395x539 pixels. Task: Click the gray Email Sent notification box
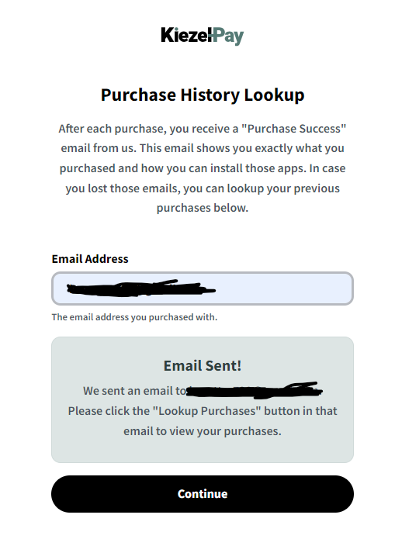tap(203, 399)
